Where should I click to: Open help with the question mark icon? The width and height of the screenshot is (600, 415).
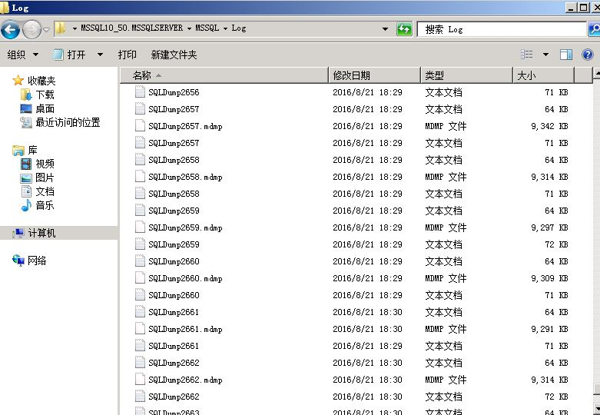(588, 55)
